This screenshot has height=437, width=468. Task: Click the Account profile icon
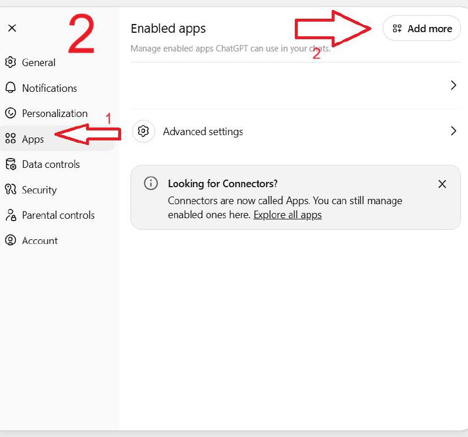coord(11,240)
